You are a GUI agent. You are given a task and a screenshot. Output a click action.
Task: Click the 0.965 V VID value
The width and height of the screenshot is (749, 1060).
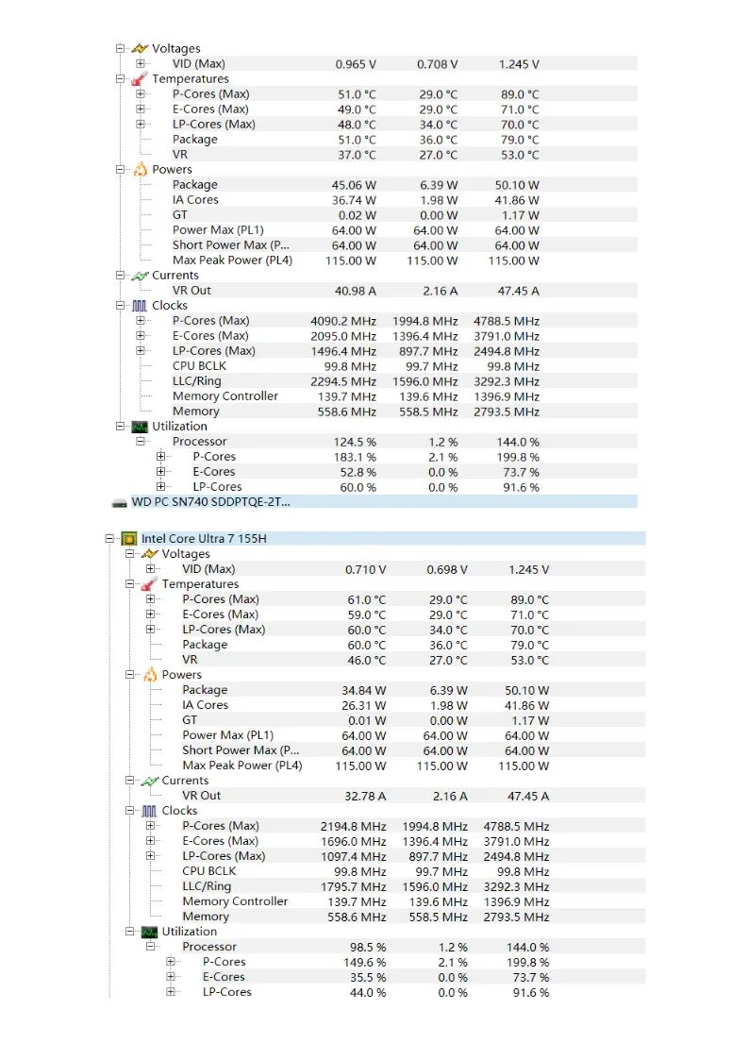(356, 64)
